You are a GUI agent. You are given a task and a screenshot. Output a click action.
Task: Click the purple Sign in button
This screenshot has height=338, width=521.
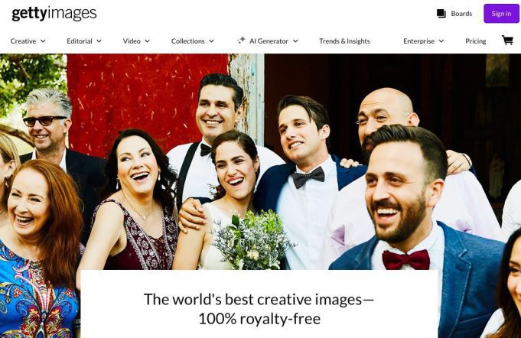pos(501,14)
